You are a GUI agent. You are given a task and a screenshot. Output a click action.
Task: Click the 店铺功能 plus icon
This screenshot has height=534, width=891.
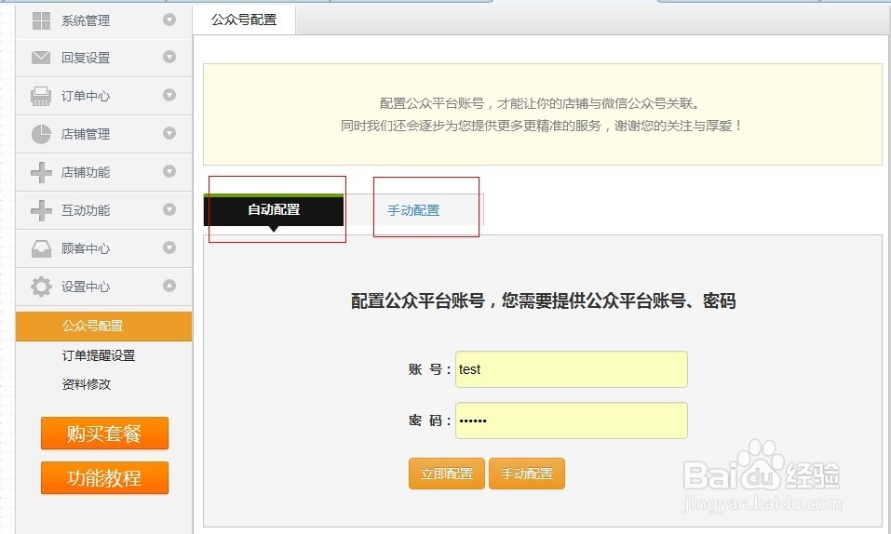[41, 172]
